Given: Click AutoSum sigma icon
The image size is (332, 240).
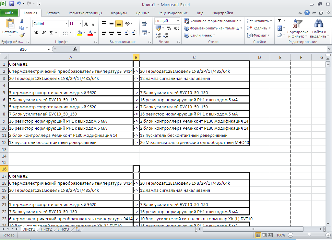Looking at the screenshot, I should [279, 21].
